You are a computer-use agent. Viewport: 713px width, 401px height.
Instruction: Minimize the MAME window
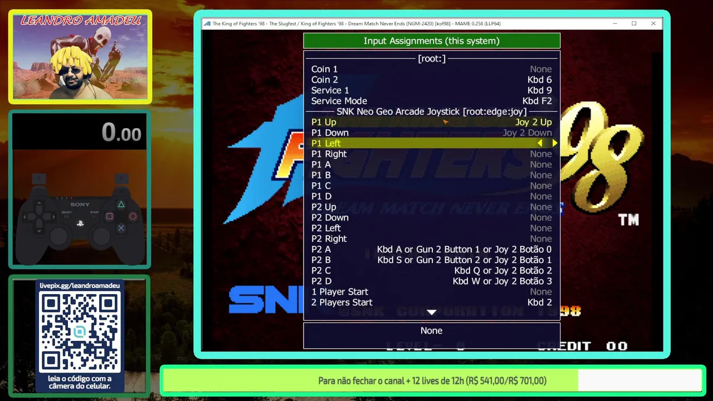click(x=616, y=24)
